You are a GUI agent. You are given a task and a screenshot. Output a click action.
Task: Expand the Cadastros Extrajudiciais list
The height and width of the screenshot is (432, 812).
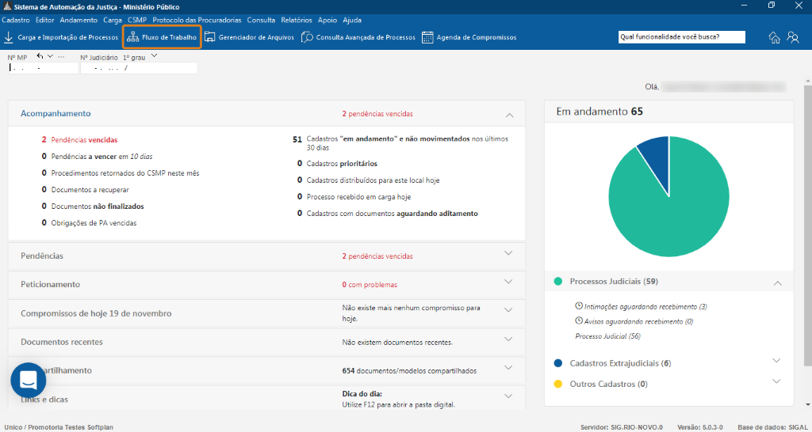click(x=776, y=360)
